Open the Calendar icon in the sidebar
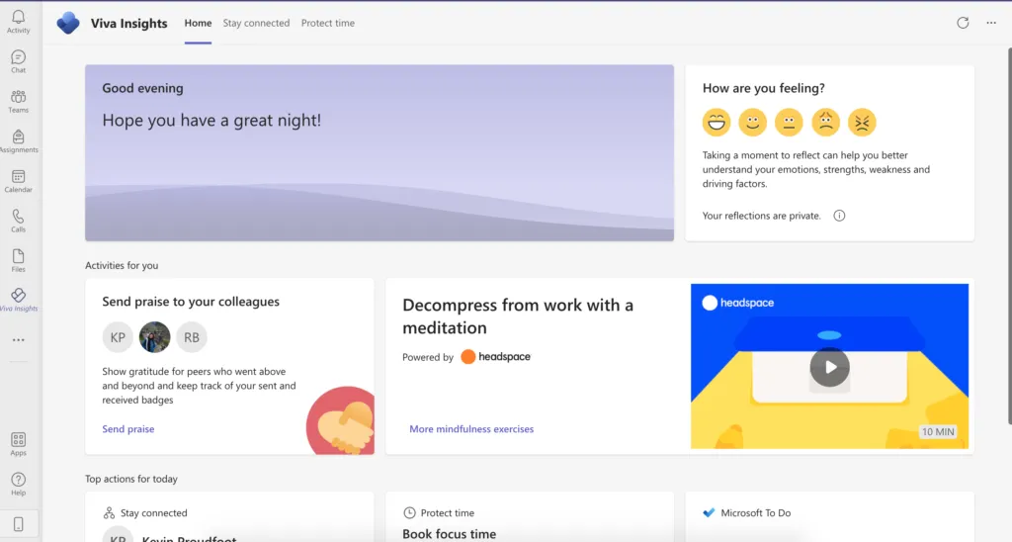 [x=18, y=181]
